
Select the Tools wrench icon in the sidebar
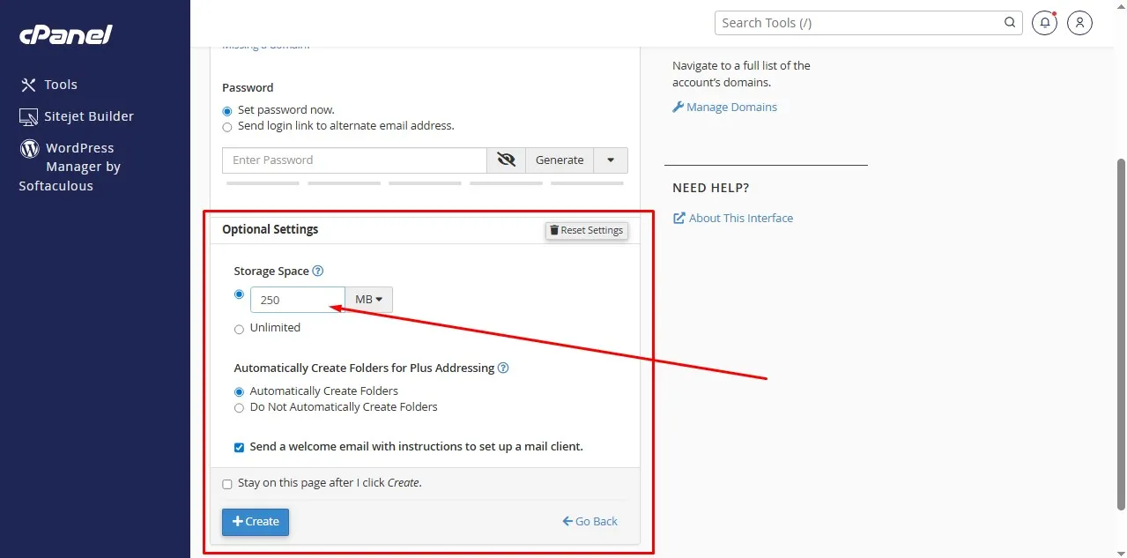29,84
